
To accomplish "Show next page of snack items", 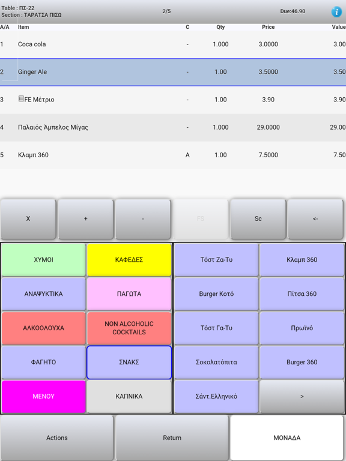I will [x=302, y=396].
